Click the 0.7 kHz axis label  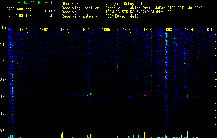click(3, 114)
